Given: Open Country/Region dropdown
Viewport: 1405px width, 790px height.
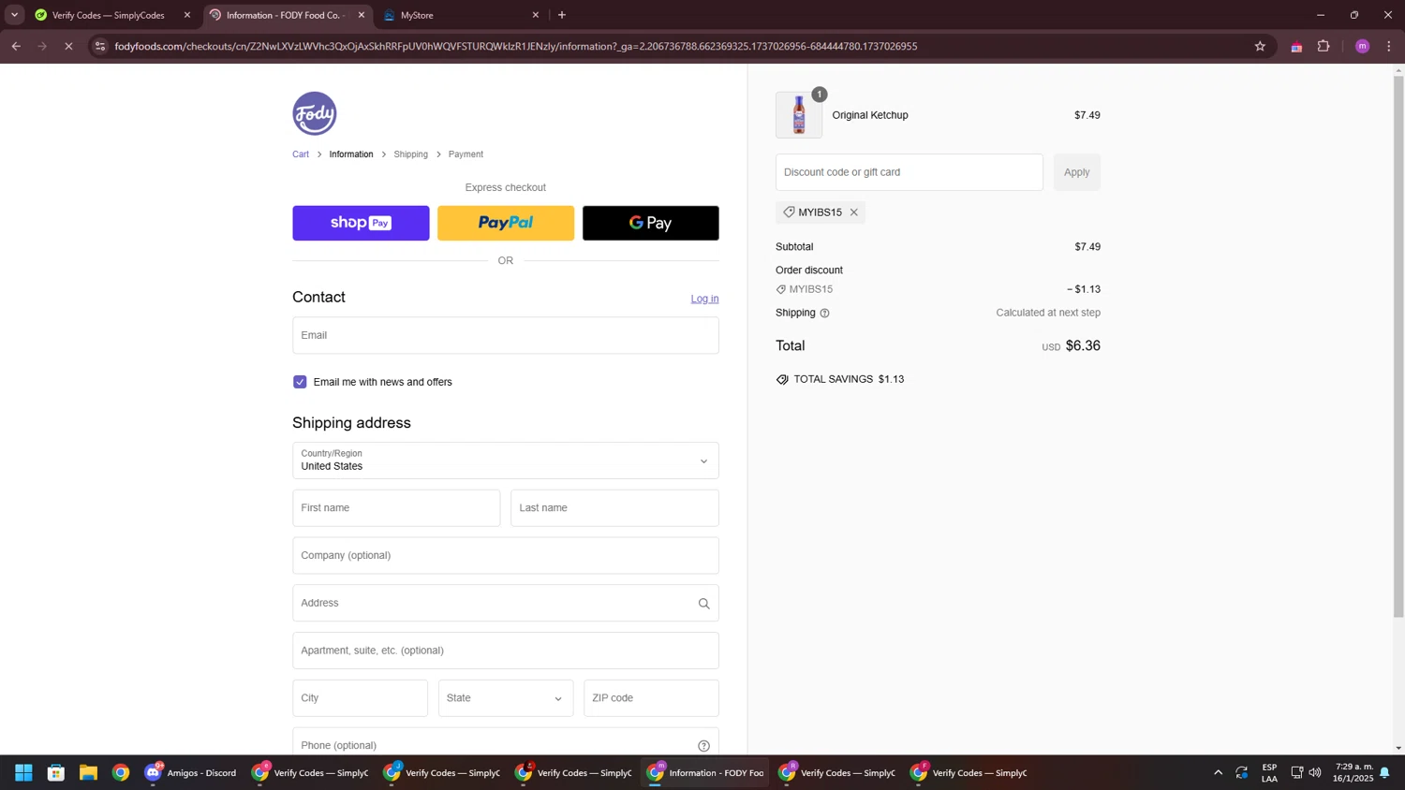Looking at the screenshot, I should (x=506, y=461).
